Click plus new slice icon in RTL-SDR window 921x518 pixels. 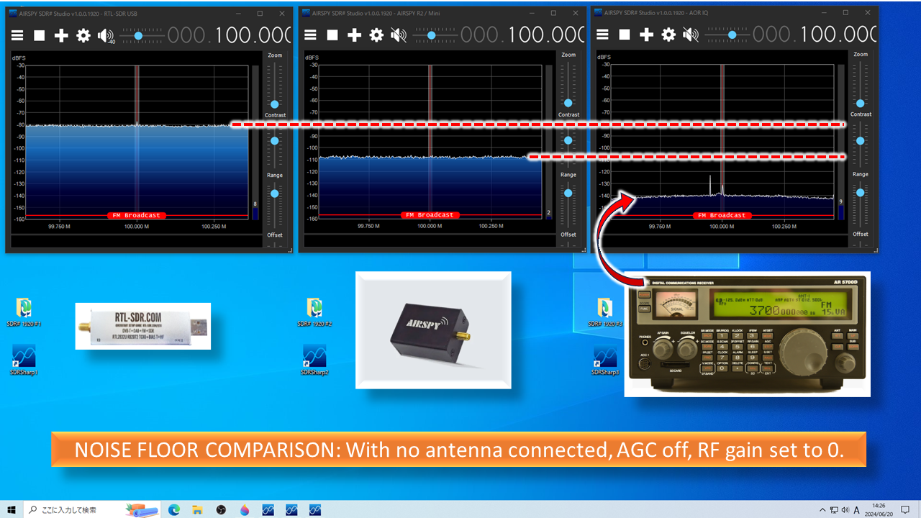(61, 35)
